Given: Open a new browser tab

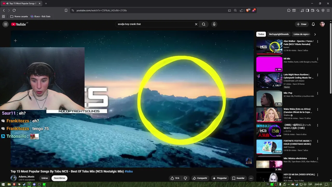Looking at the screenshot, I should [x=46, y=3].
